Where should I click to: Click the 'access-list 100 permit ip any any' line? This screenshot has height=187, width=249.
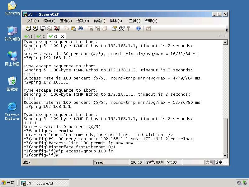[78, 143]
